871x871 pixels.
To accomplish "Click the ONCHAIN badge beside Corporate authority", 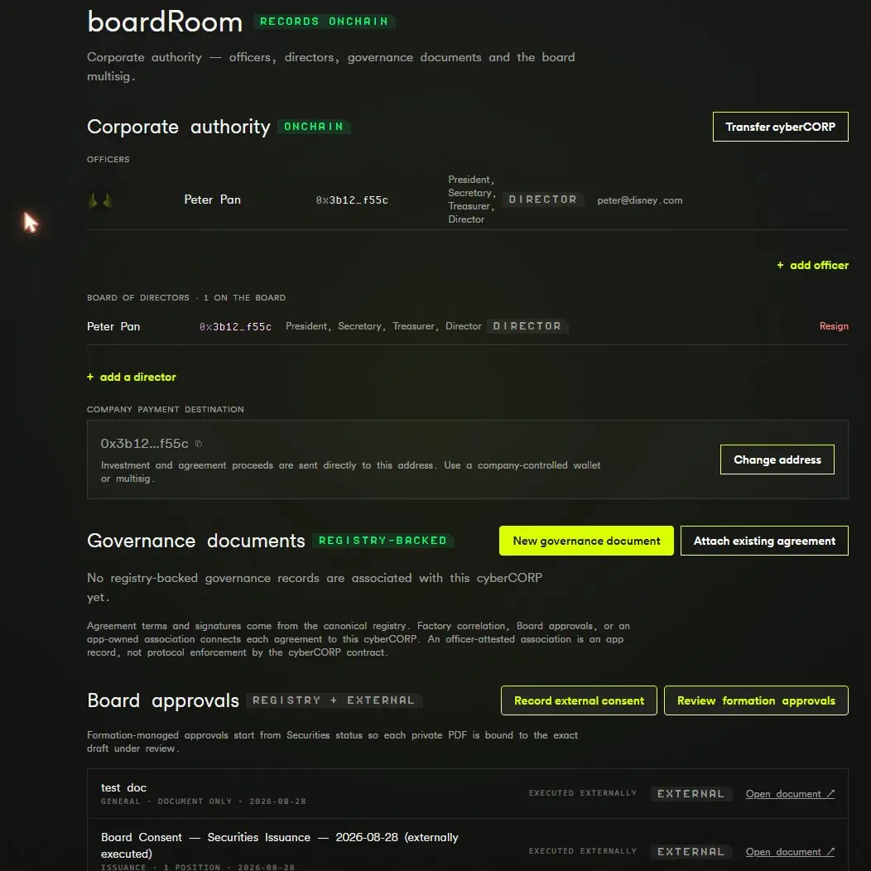I will [314, 127].
